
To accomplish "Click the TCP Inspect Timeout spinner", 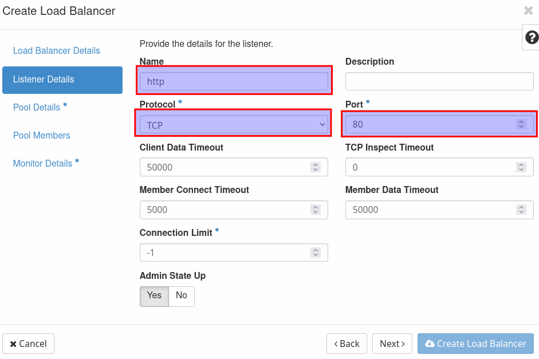I will coord(521,167).
